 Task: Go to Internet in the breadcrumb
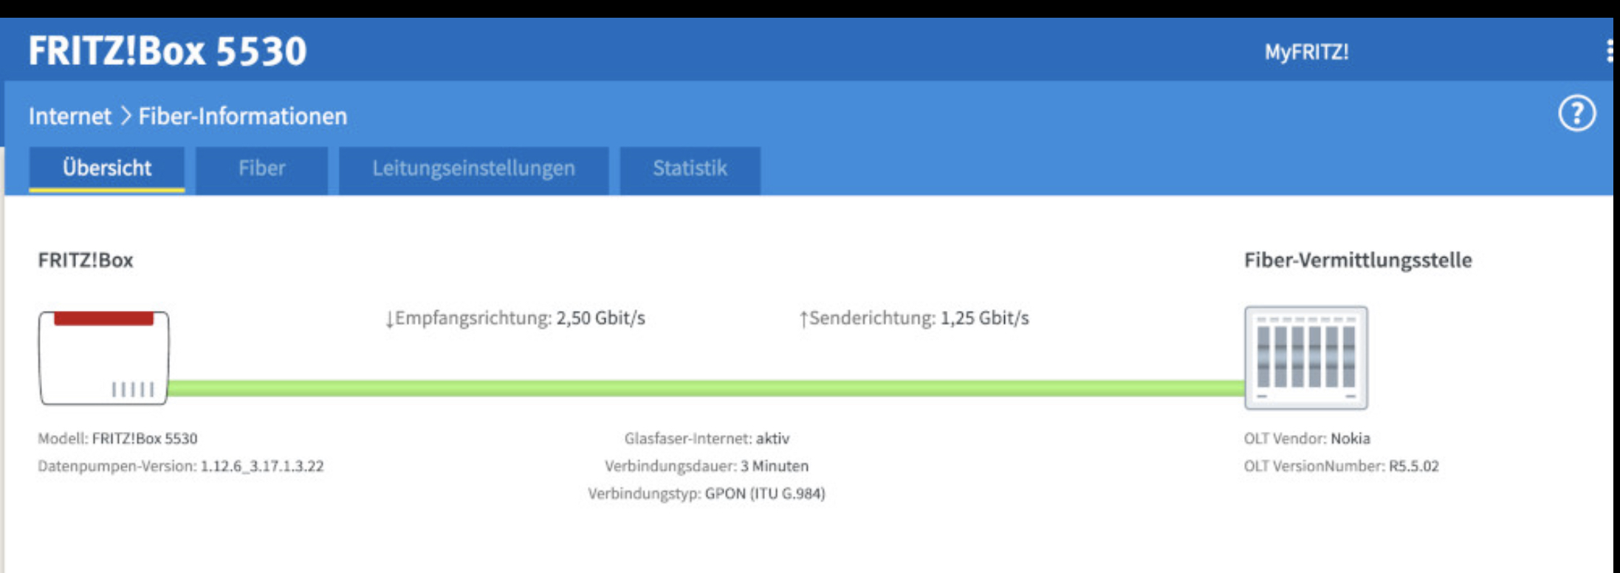click(69, 116)
